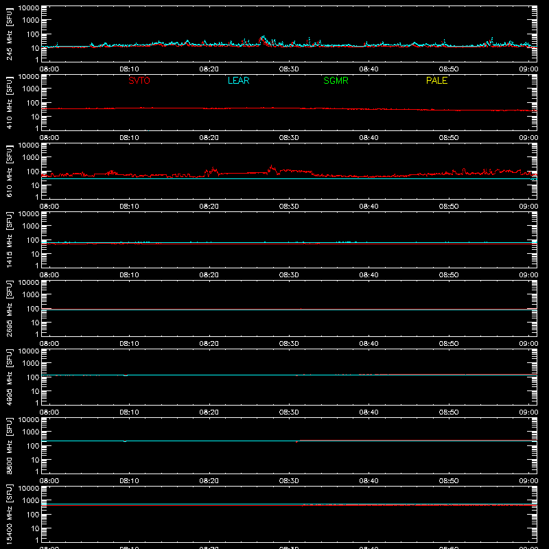549x549 pixels.
Task: Click the 10000 tick on the 245 MHz axis
Action: click(29, 8)
